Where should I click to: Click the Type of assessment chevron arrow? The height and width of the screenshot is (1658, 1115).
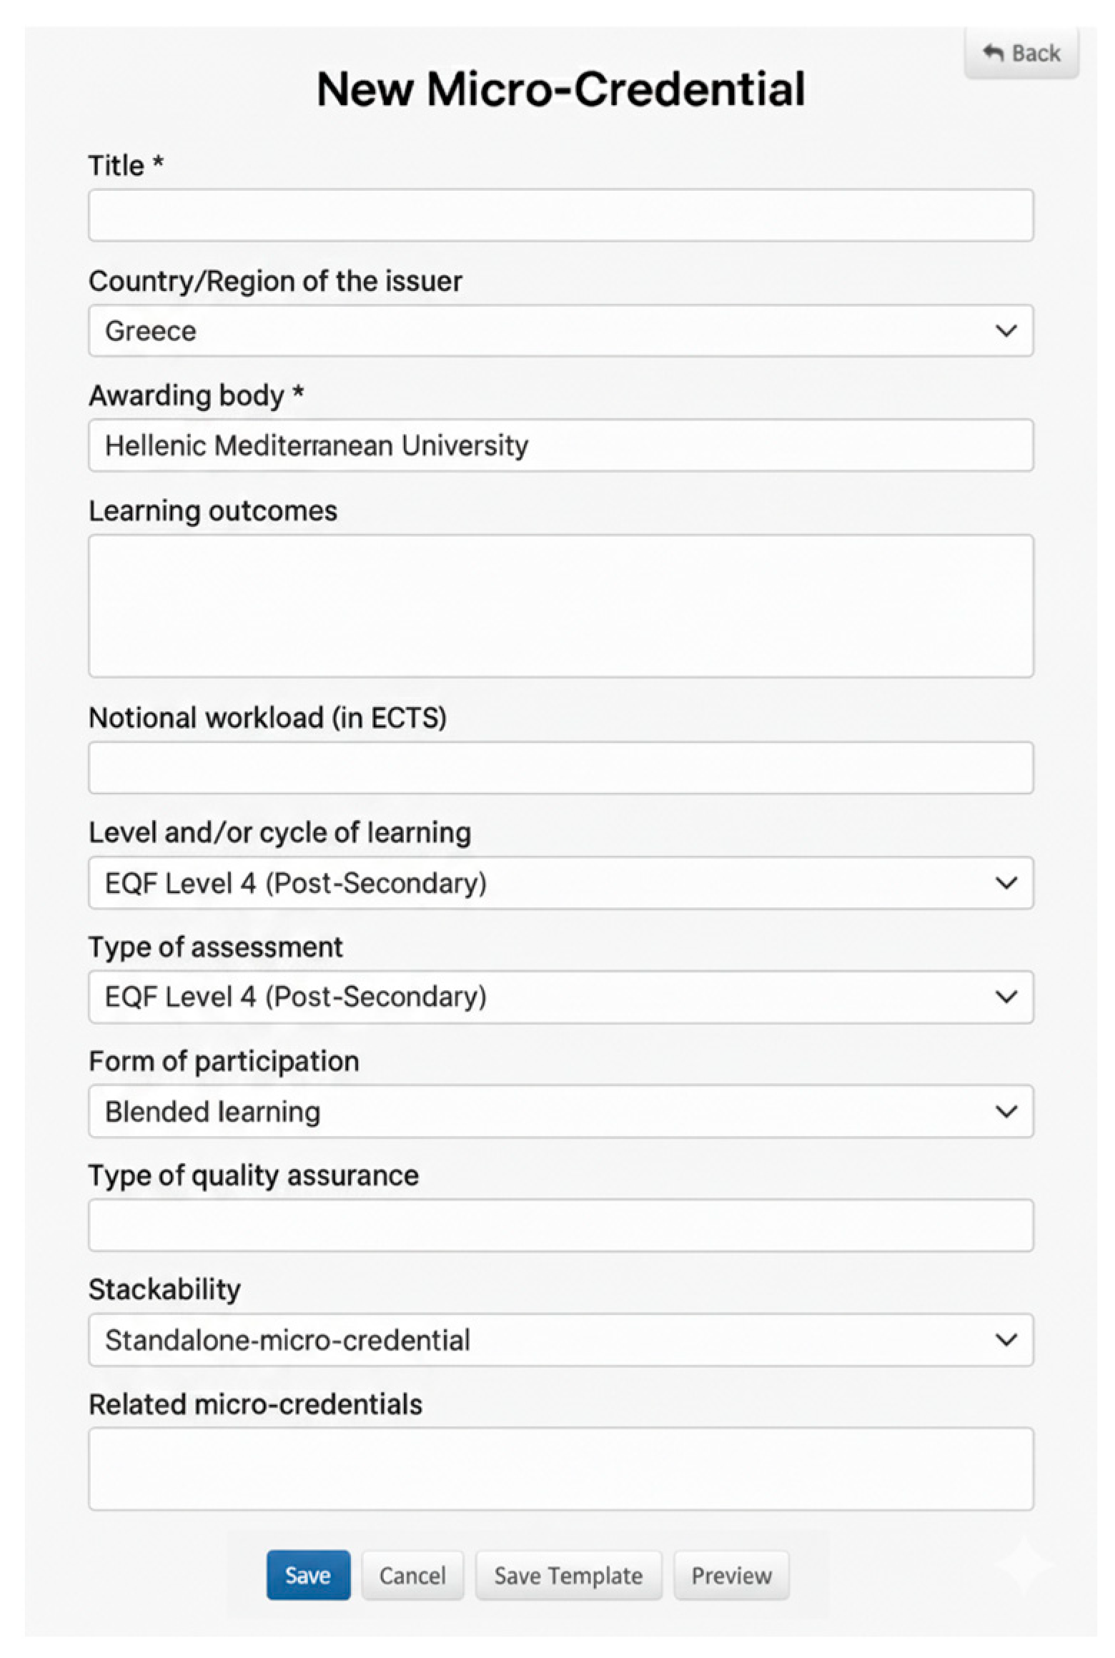coord(1006,997)
